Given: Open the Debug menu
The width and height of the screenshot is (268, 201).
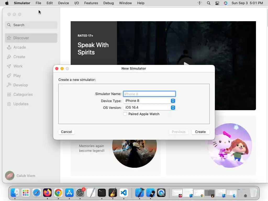Looking at the screenshot, I should 109,3.
